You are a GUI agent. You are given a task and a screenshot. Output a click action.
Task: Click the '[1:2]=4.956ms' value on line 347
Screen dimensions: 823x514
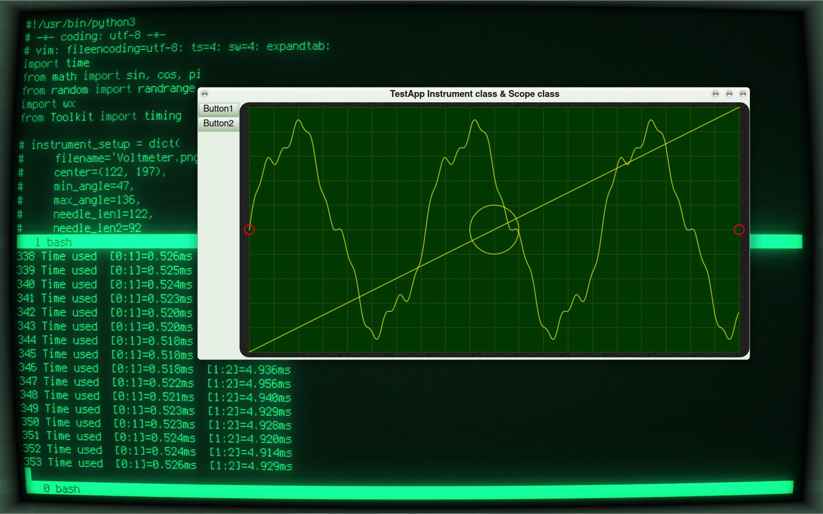pyautogui.click(x=249, y=383)
